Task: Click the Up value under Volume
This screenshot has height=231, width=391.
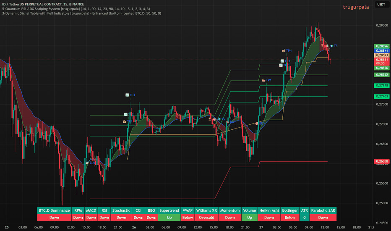Action: [x=250, y=218]
